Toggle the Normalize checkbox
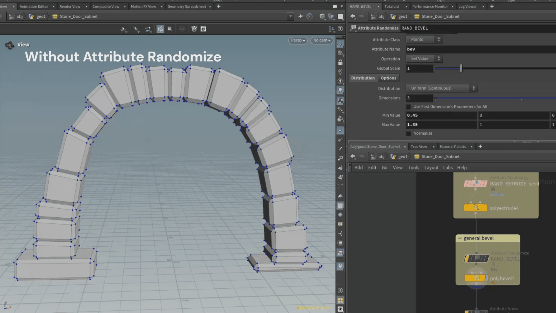The width and height of the screenshot is (556, 313). 408,134
